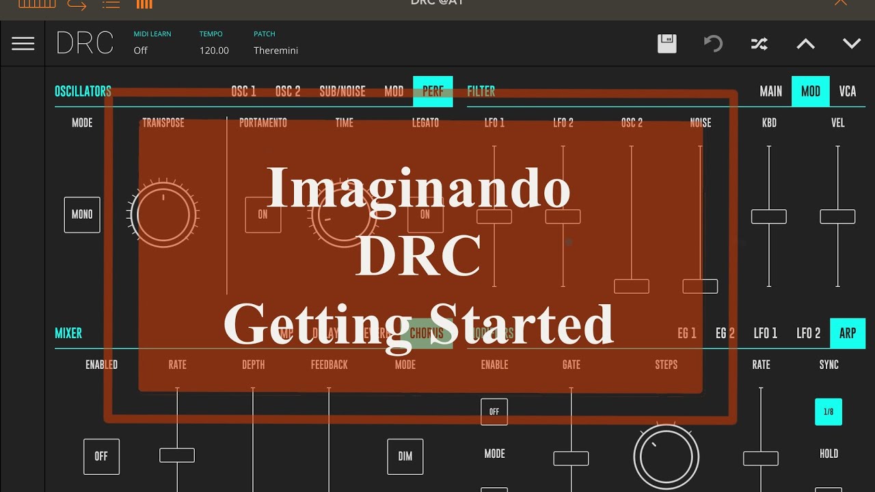Click the filter OSC 2 slider handle
The height and width of the screenshot is (492, 875).
click(x=632, y=286)
